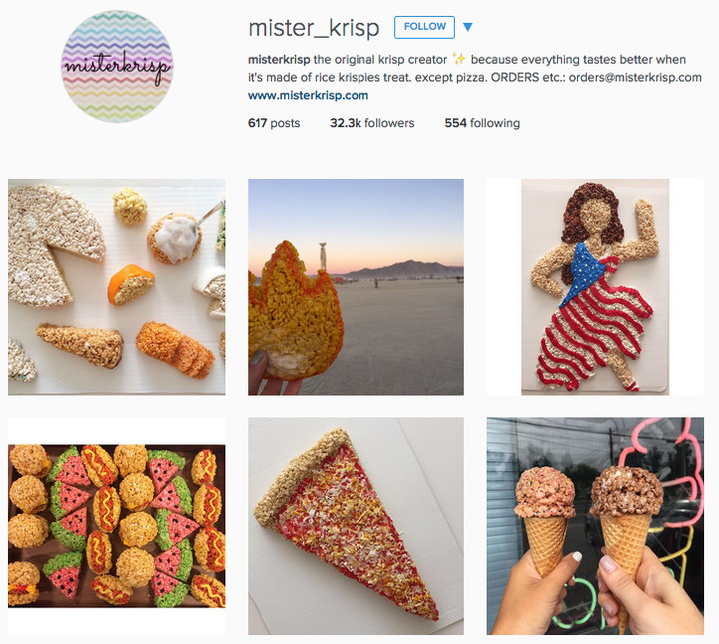Click the orders@misterkrisp.com email text
719x644 pixels.
tap(635, 77)
